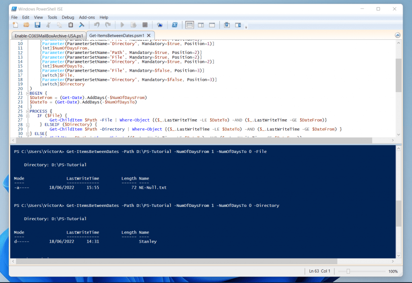Open the Add-ons menu
This screenshot has height=283, width=412.
click(x=87, y=17)
